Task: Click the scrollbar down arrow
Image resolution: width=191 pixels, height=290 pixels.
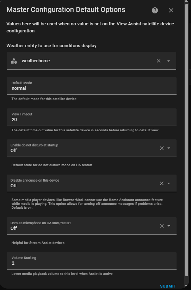Action: point(186,286)
